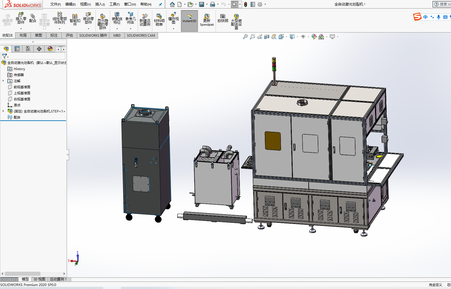Toggle Hide/Show Items eye icon in view toolbar
This screenshot has width=451, height=289.
[303, 37]
